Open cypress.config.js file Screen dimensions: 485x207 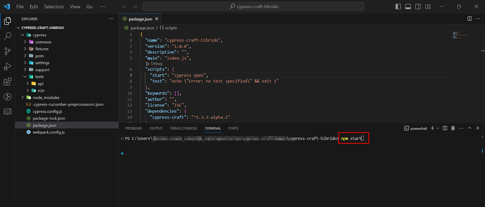[x=67, y=112]
